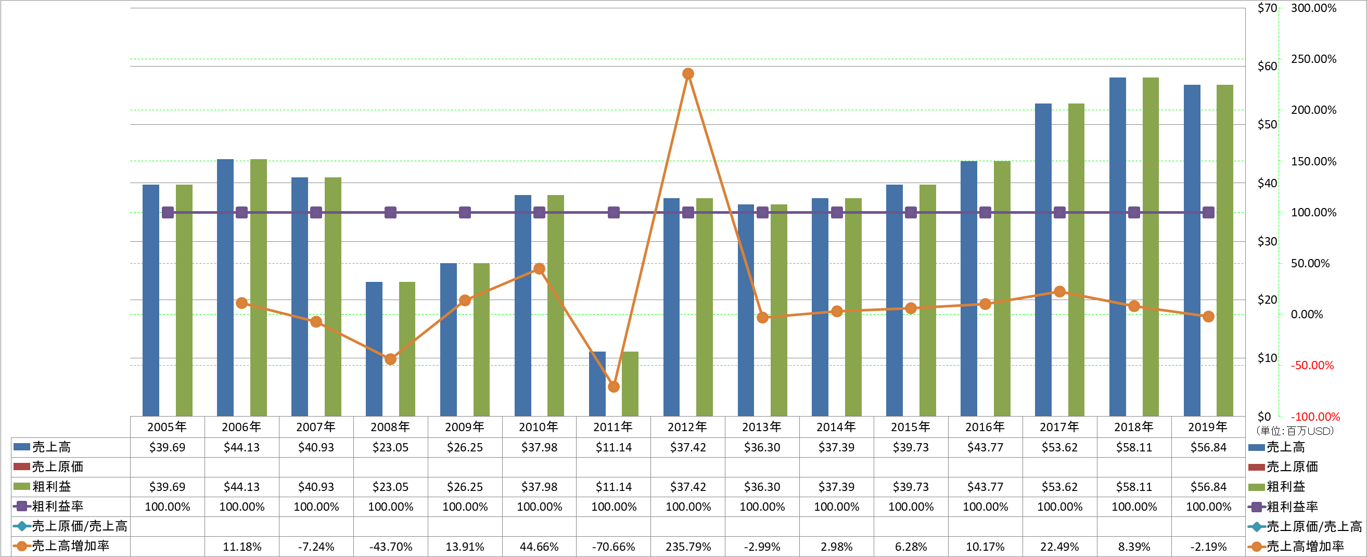Click the $23.05 粗利益 cell for 2008年
Image resolution: width=1367 pixels, height=557 pixels.
click(x=390, y=487)
